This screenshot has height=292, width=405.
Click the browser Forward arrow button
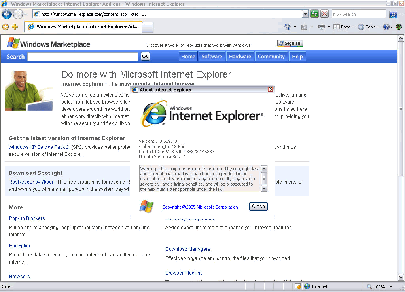click(x=18, y=14)
